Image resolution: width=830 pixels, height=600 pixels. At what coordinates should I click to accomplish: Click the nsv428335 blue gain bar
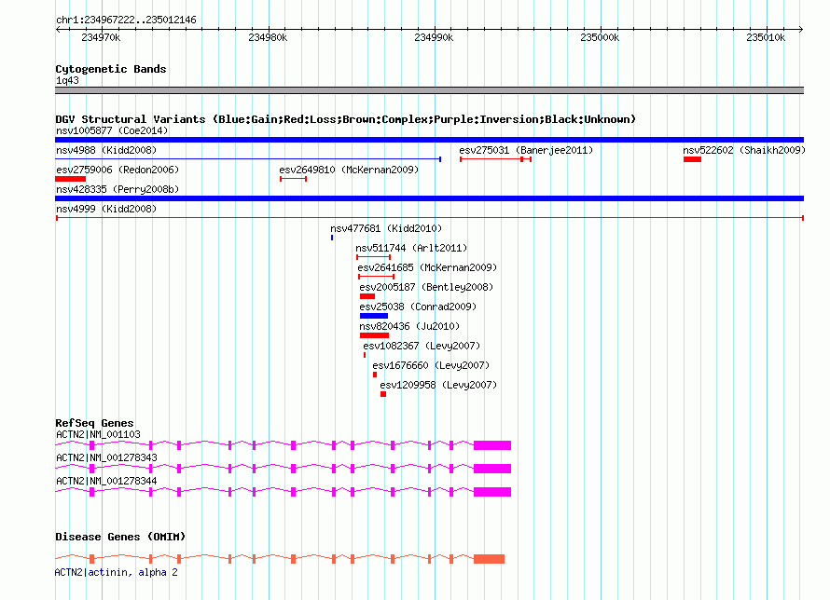[x=429, y=198]
